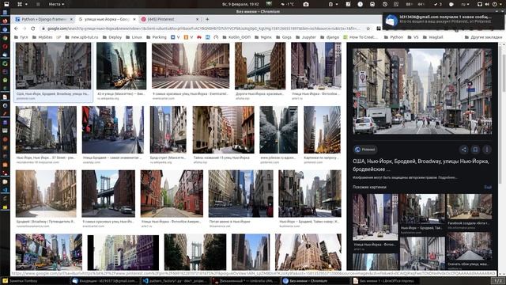Select the 42-я улица (Манхэттен) thumbnail
The image size is (506, 285).
(121, 66)
